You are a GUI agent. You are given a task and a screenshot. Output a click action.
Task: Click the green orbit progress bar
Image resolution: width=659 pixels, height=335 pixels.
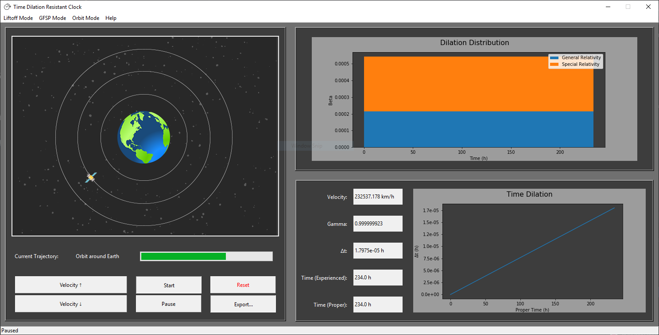[x=183, y=256]
